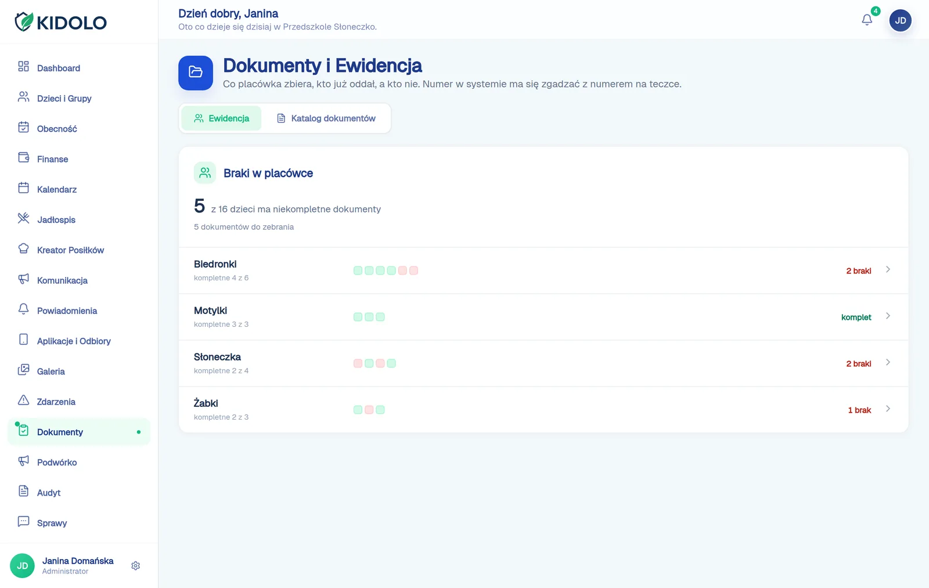Expand the Żabki group row chevron

[x=888, y=409]
